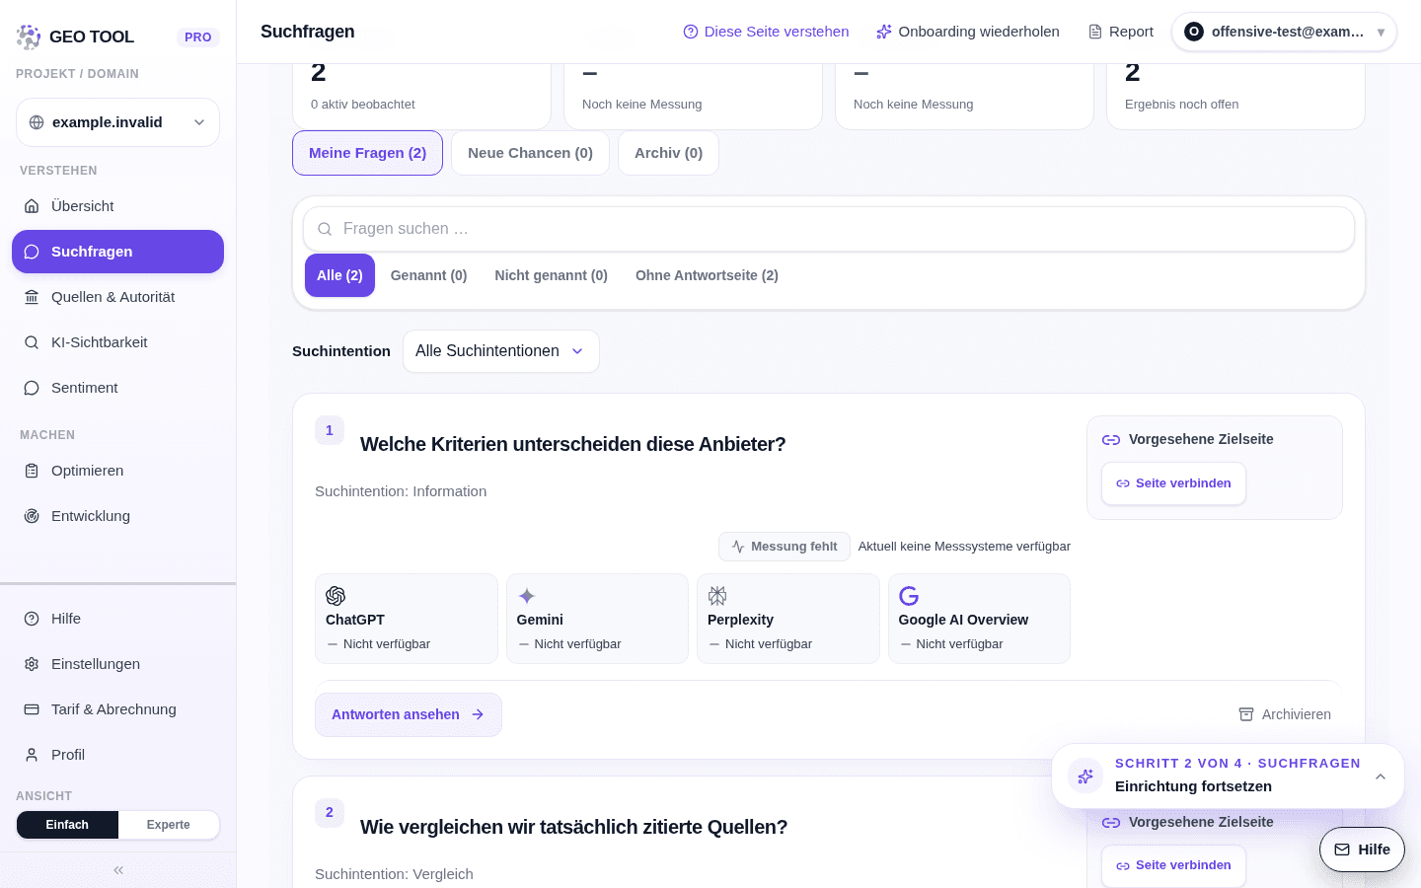Switch to Archiv (0) tab
1421x888 pixels.
tap(668, 153)
